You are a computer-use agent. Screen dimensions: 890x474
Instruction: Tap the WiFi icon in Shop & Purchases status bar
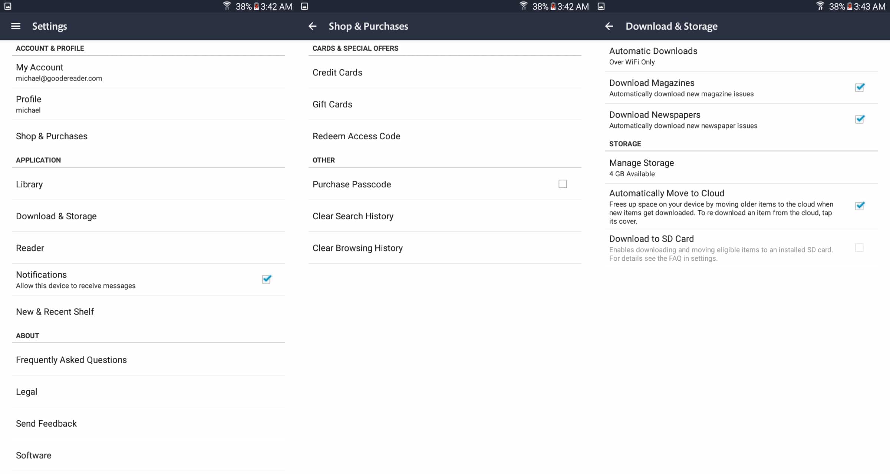[523, 6]
